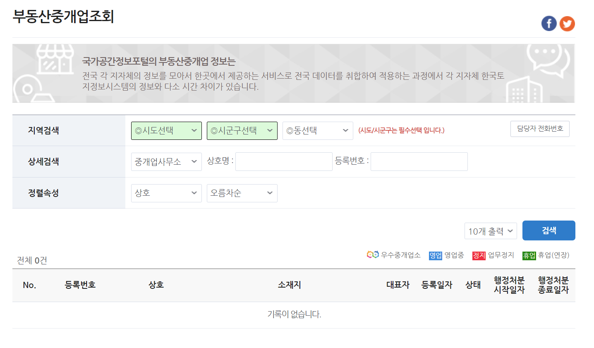
Task: Click the 대표자 column header
Action: click(398, 285)
